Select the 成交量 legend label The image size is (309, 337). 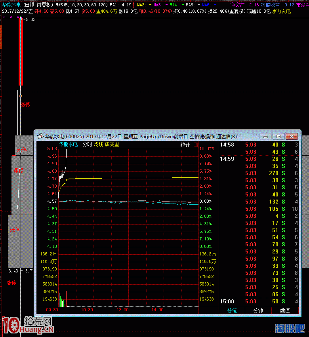[112, 144]
